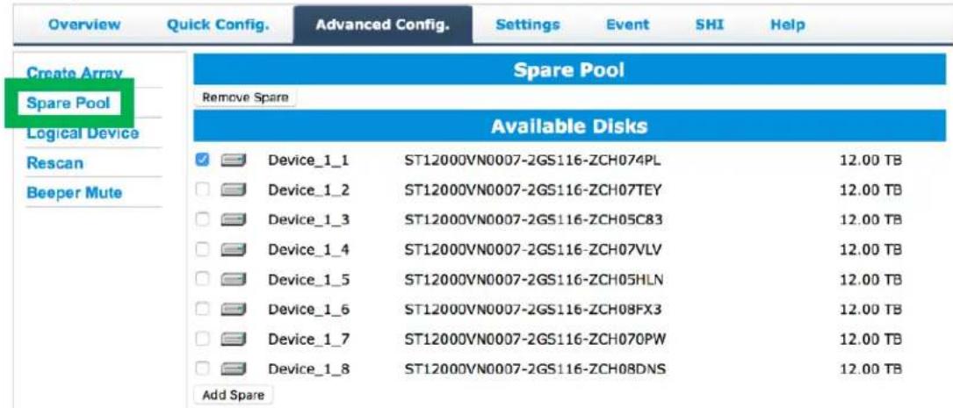Click the 12.00 TB size of Device_1_8

click(870, 369)
